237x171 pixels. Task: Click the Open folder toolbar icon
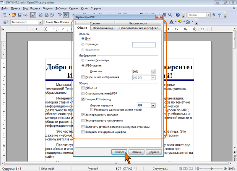tap(14, 15)
